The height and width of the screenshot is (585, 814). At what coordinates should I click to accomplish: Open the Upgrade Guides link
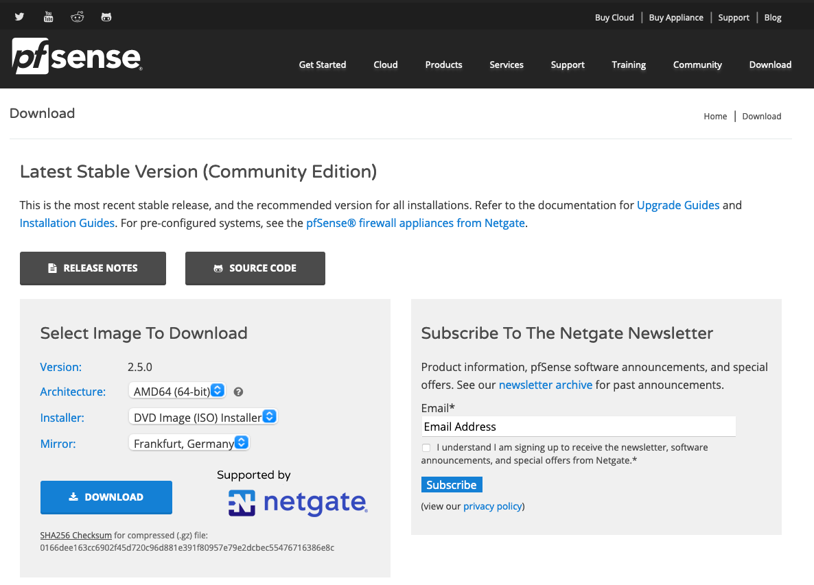point(678,205)
